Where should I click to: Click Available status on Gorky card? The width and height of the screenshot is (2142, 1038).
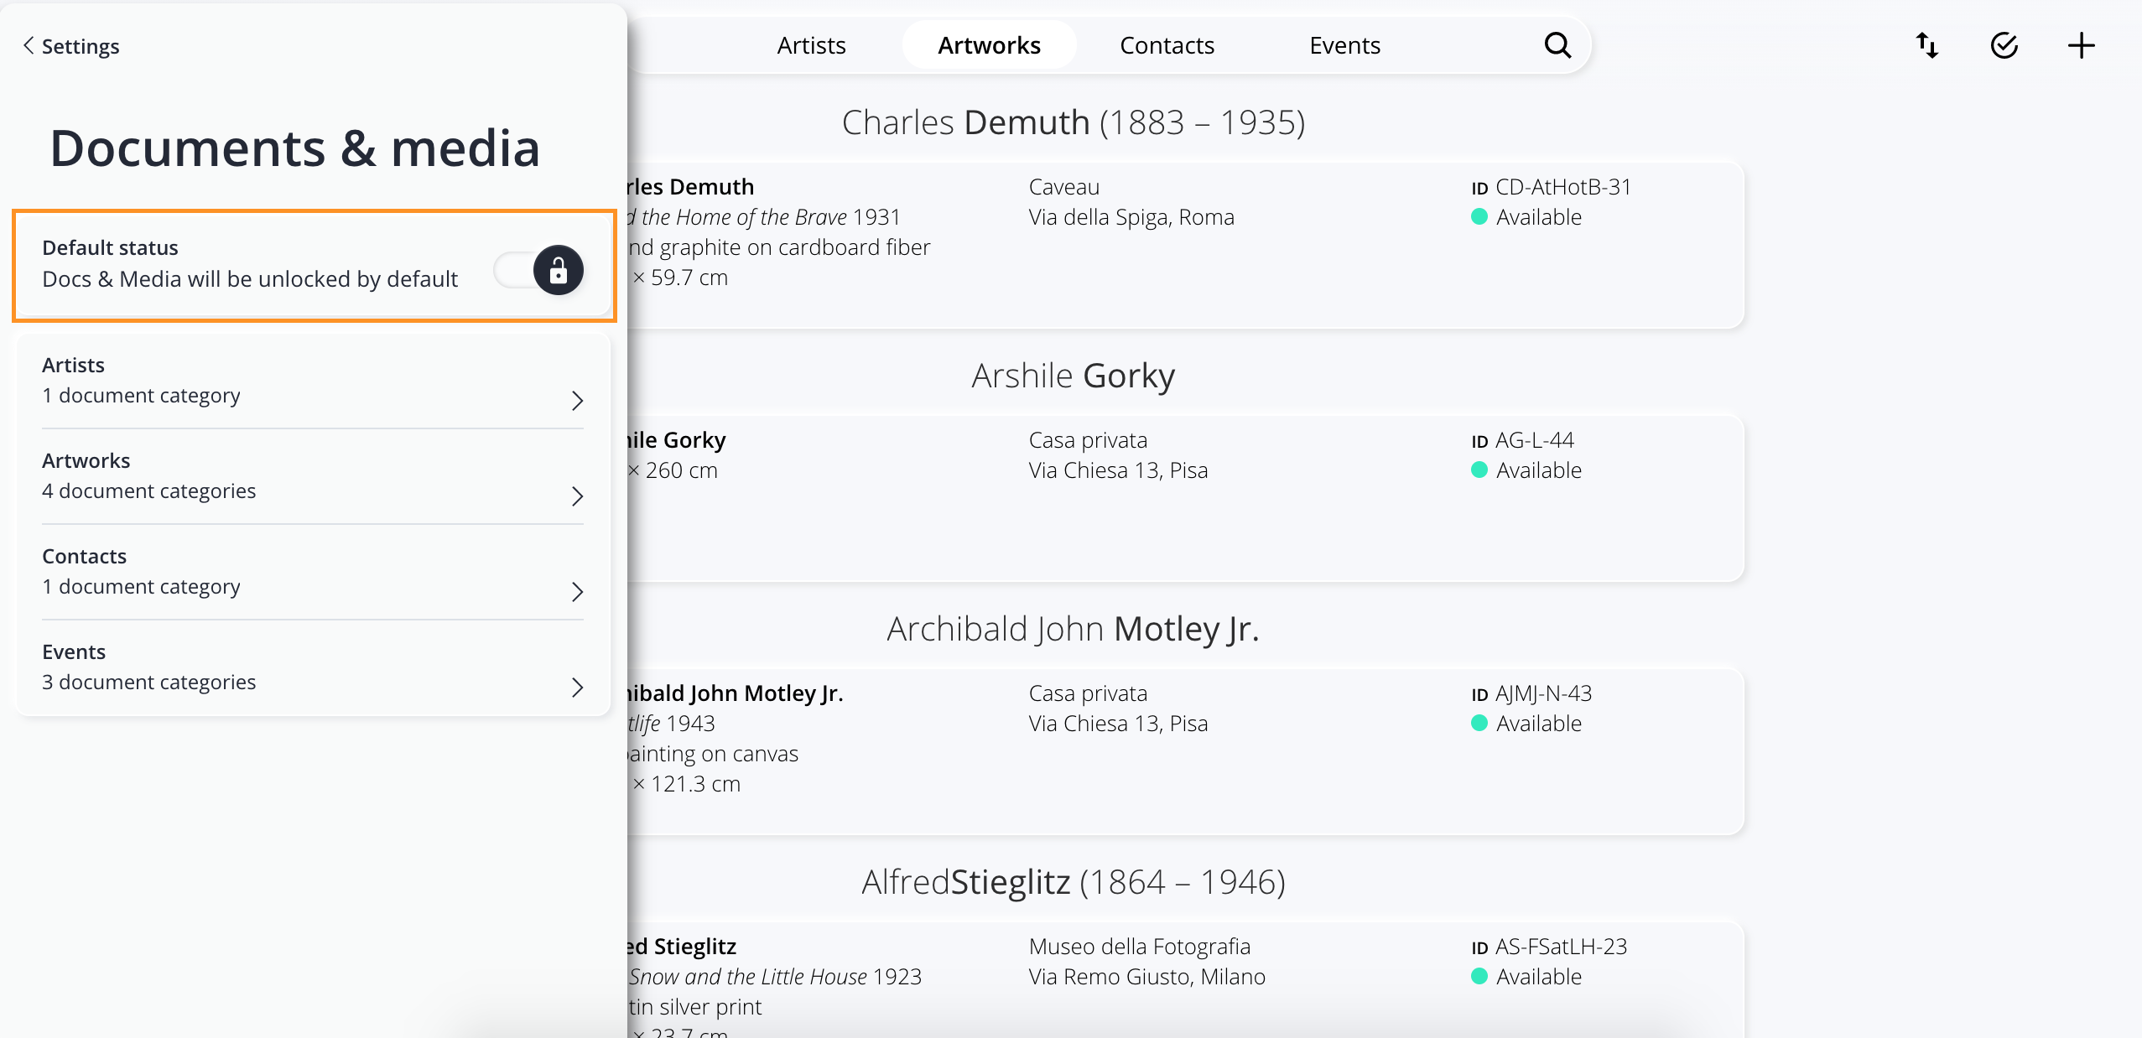point(1526,470)
